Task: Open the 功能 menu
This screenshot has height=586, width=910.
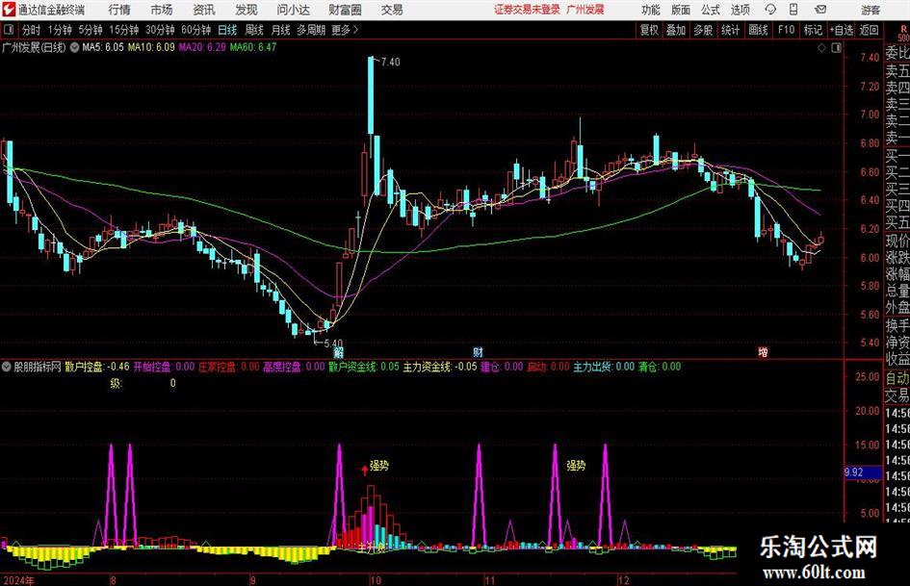Action: point(650,10)
